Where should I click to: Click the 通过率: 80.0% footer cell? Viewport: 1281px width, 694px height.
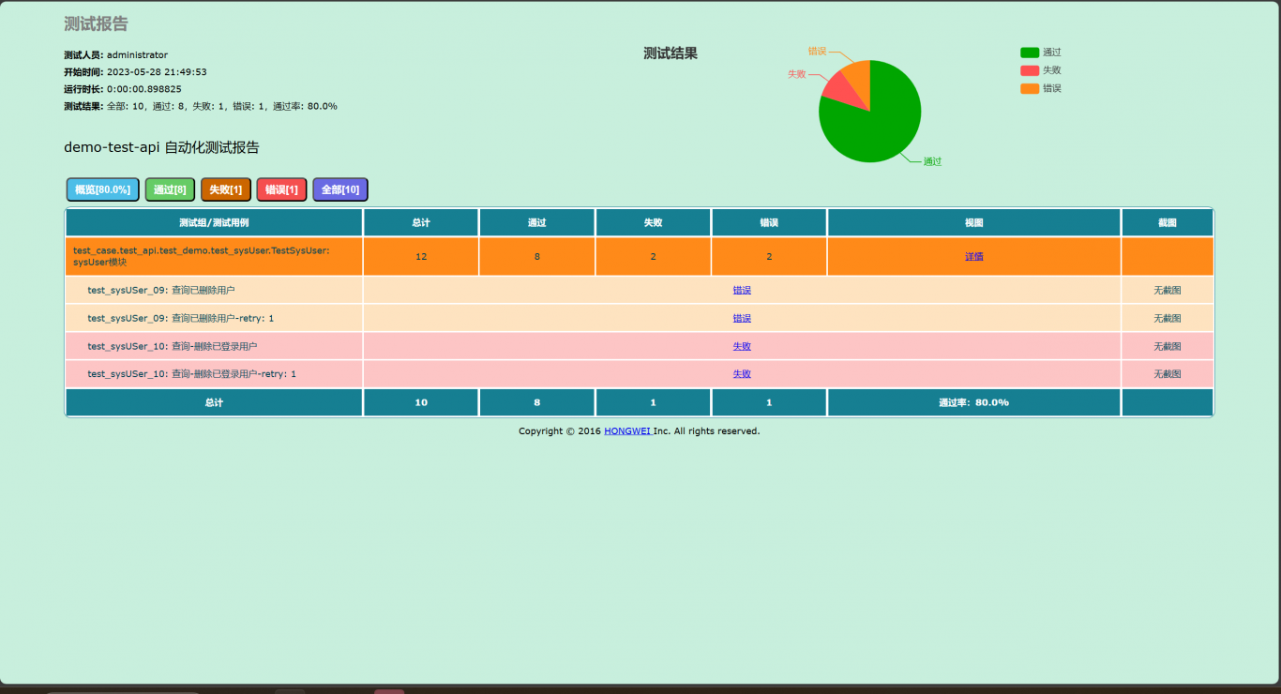pos(974,402)
